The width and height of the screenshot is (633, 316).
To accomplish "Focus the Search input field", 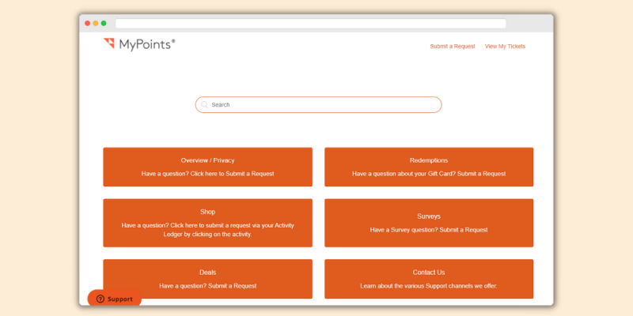I will (319, 105).
